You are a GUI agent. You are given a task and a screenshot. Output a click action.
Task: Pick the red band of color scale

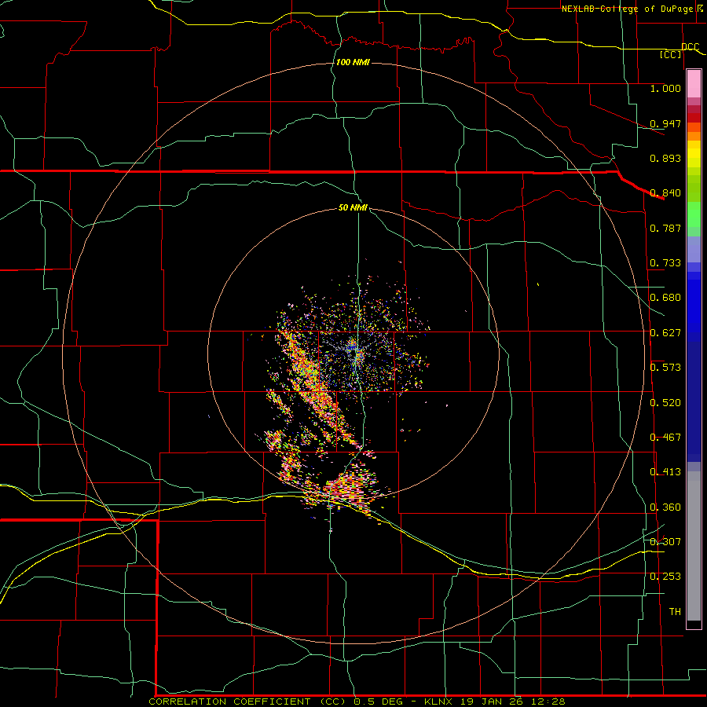pyautogui.click(x=694, y=118)
